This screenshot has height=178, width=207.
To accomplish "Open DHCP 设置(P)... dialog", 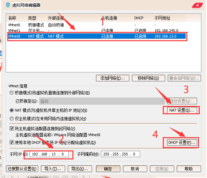I will coord(182,142).
